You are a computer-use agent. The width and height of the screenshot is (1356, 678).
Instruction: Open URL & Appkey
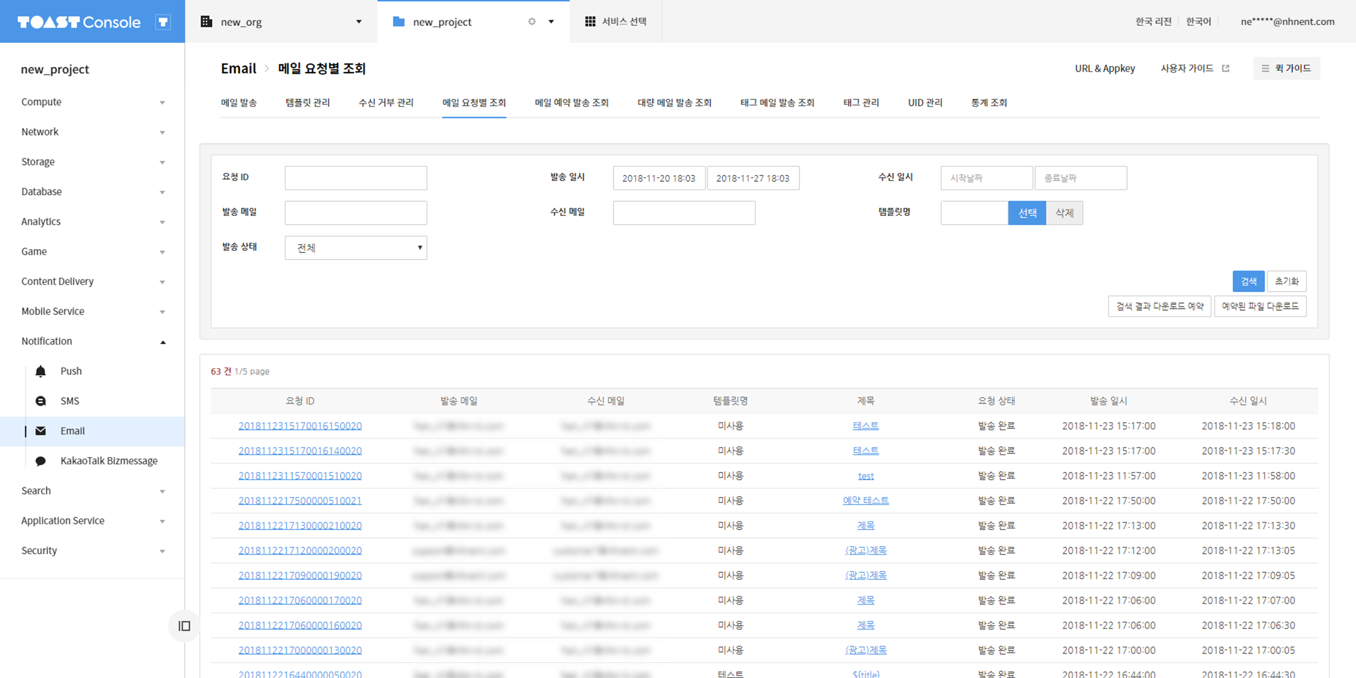pos(1105,68)
